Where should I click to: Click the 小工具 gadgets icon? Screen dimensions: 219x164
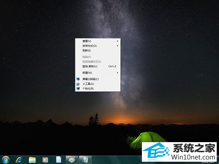pyautogui.click(x=78, y=84)
